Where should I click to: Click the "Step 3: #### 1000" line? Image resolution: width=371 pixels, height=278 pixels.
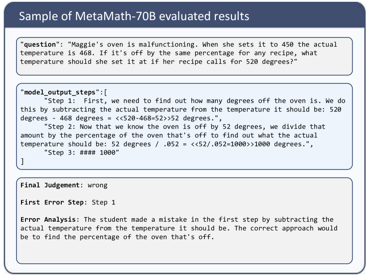(x=81, y=153)
